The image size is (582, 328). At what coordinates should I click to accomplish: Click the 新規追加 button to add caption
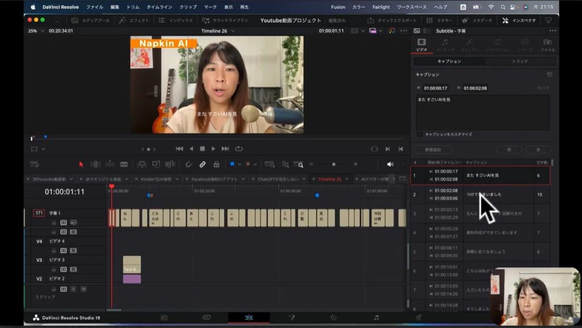click(433, 150)
